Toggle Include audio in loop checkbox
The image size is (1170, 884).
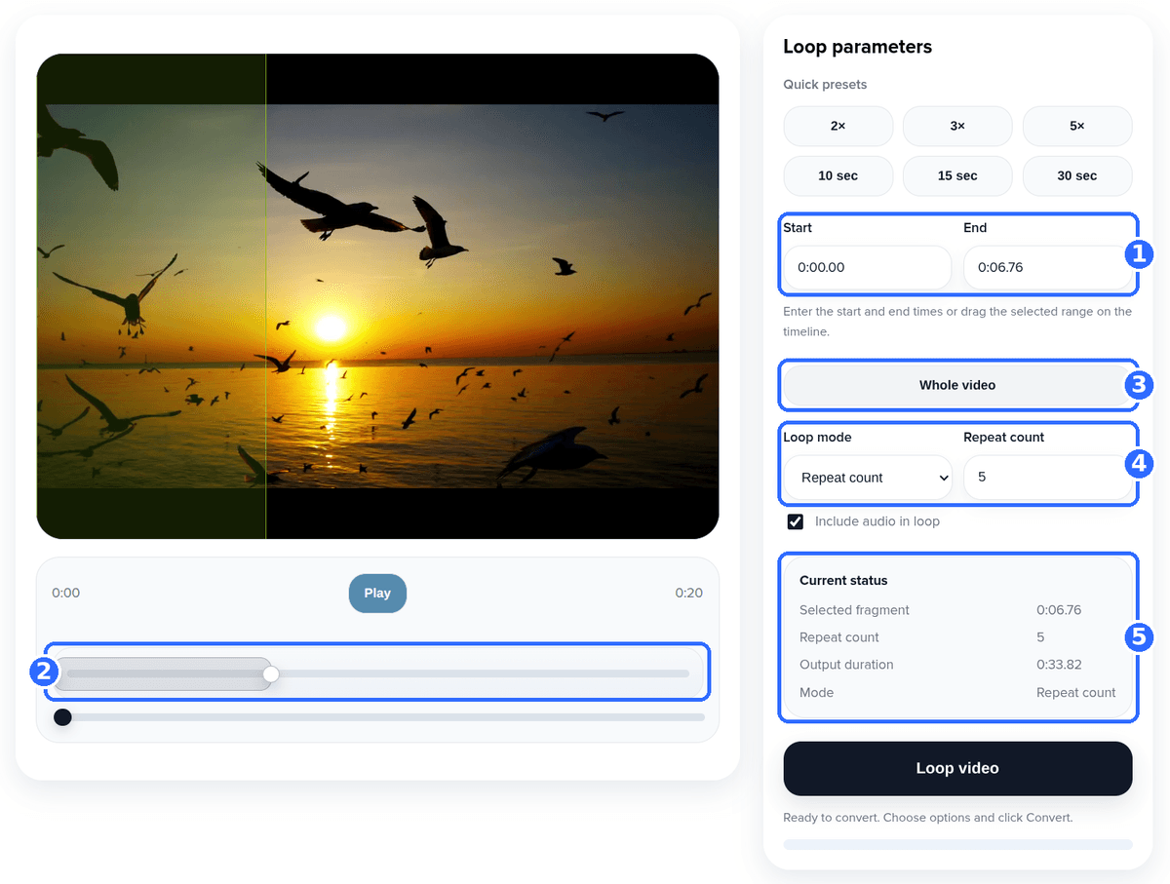(796, 521)
